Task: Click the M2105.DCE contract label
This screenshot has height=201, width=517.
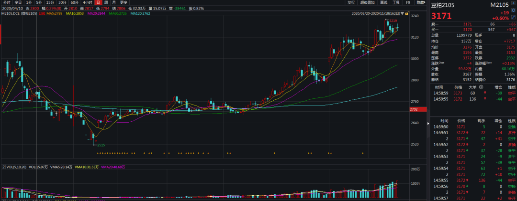Action: click(x=11, y=13)
